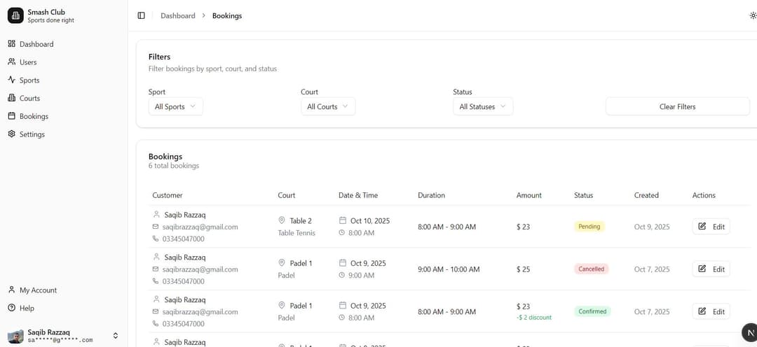This screenshot has width=757, height=347.
Task: Switch theme with the sun icon
Action: click(x=753, y=15)
